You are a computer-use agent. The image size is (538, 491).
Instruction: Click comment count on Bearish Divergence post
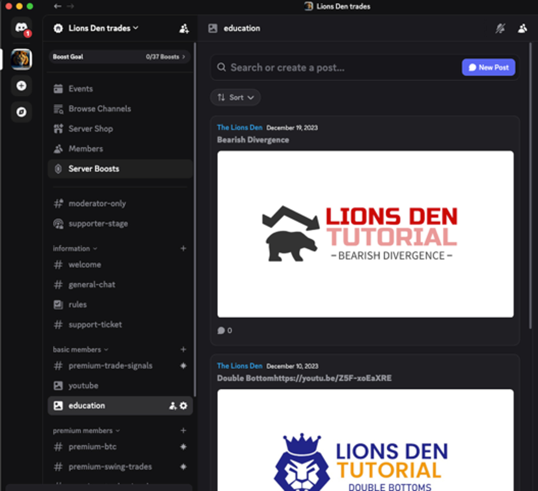pyautogui.click(x=225, y=330)
